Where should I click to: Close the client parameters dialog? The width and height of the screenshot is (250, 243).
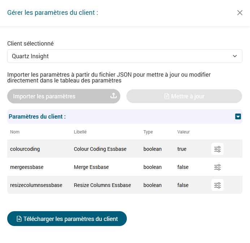tap(240, 13)
